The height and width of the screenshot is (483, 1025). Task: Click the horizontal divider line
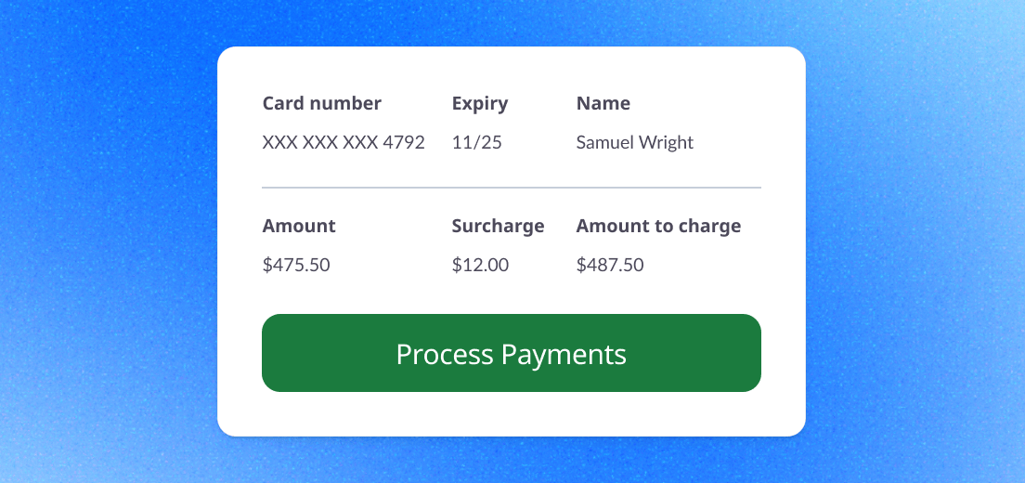click(512, 188)
